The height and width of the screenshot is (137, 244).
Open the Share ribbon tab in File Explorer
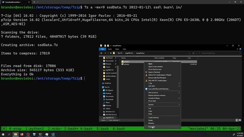tap(117, 49)
